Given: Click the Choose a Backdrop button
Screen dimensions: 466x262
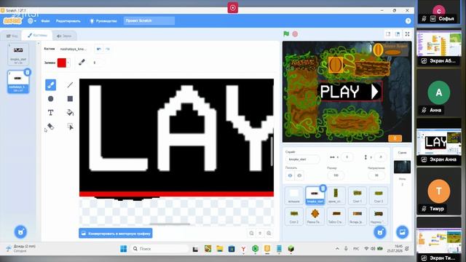Looking at the screenshot, I should [402, 232].
